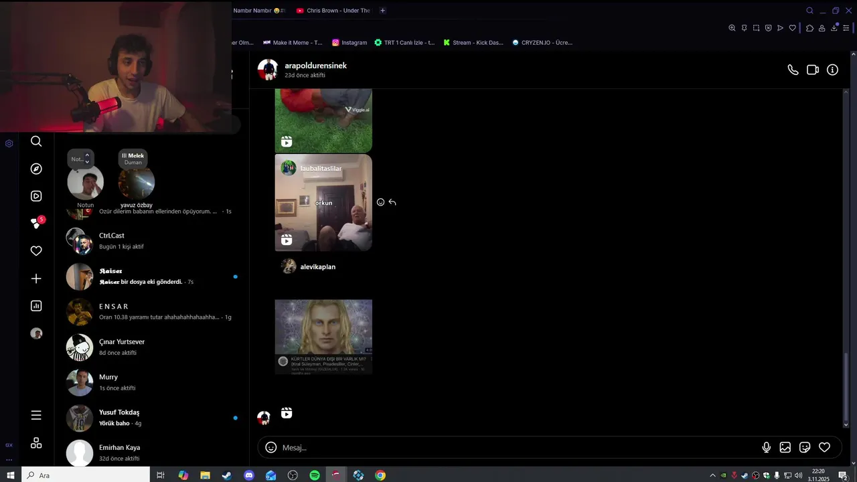
Task: Open the ad blocker shield icon
Action: click(x=768, y=27)
